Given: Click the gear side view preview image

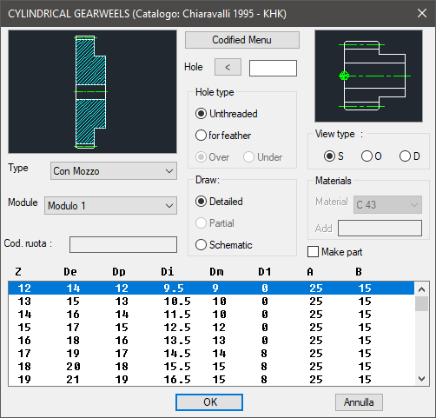Looking at the screenshot, I should click(x=368, y=76).
